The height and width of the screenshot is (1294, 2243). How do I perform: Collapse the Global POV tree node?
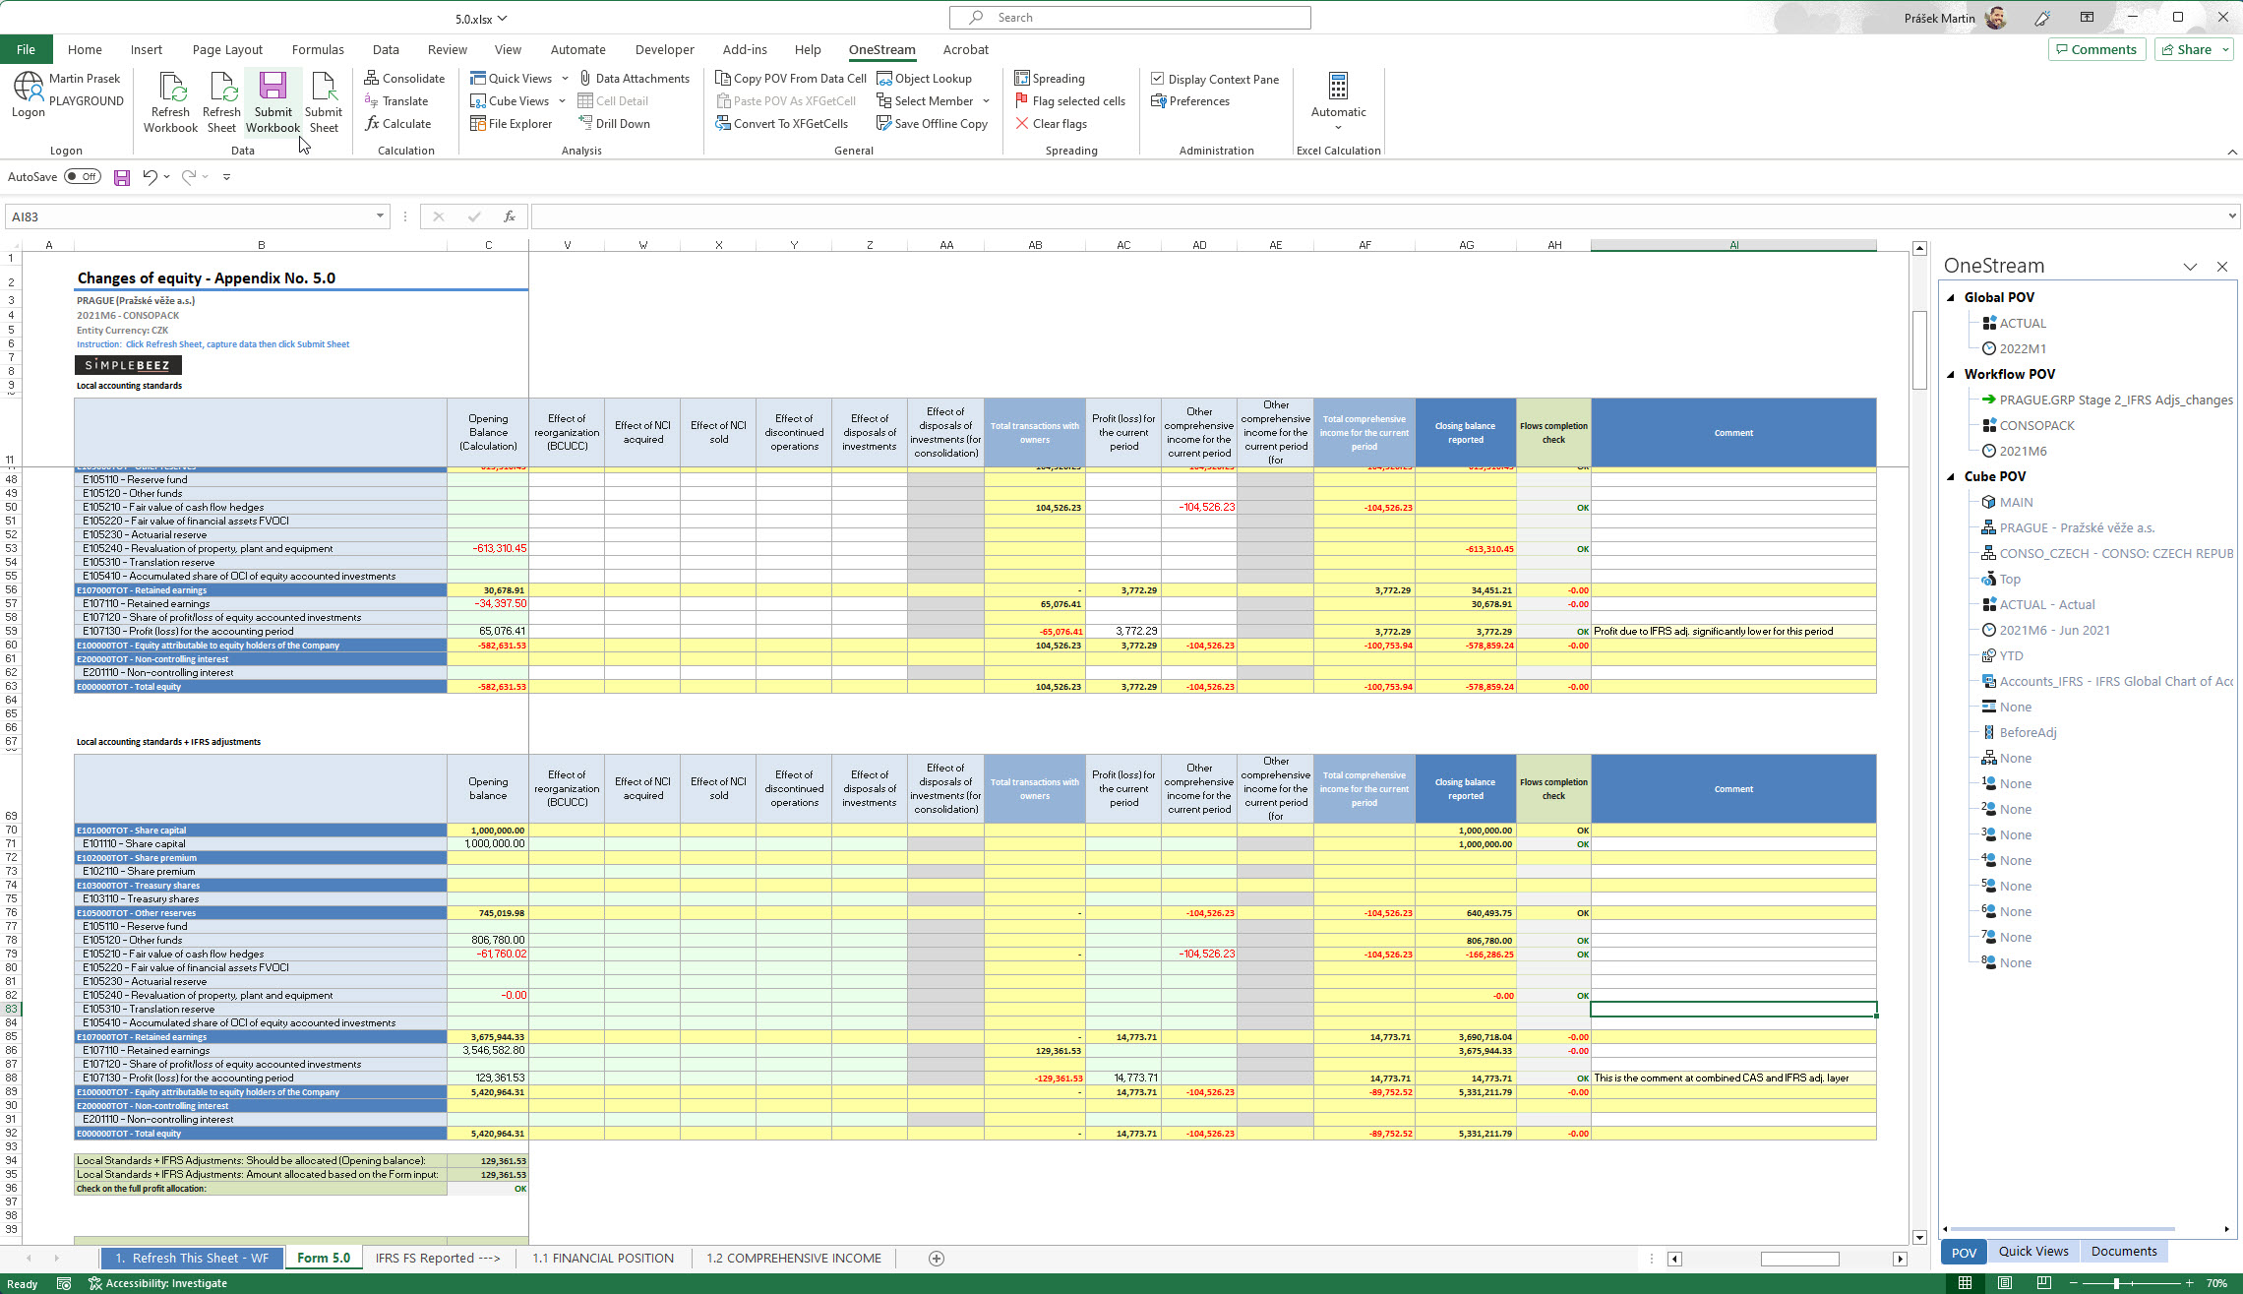tap(1952, 297)
